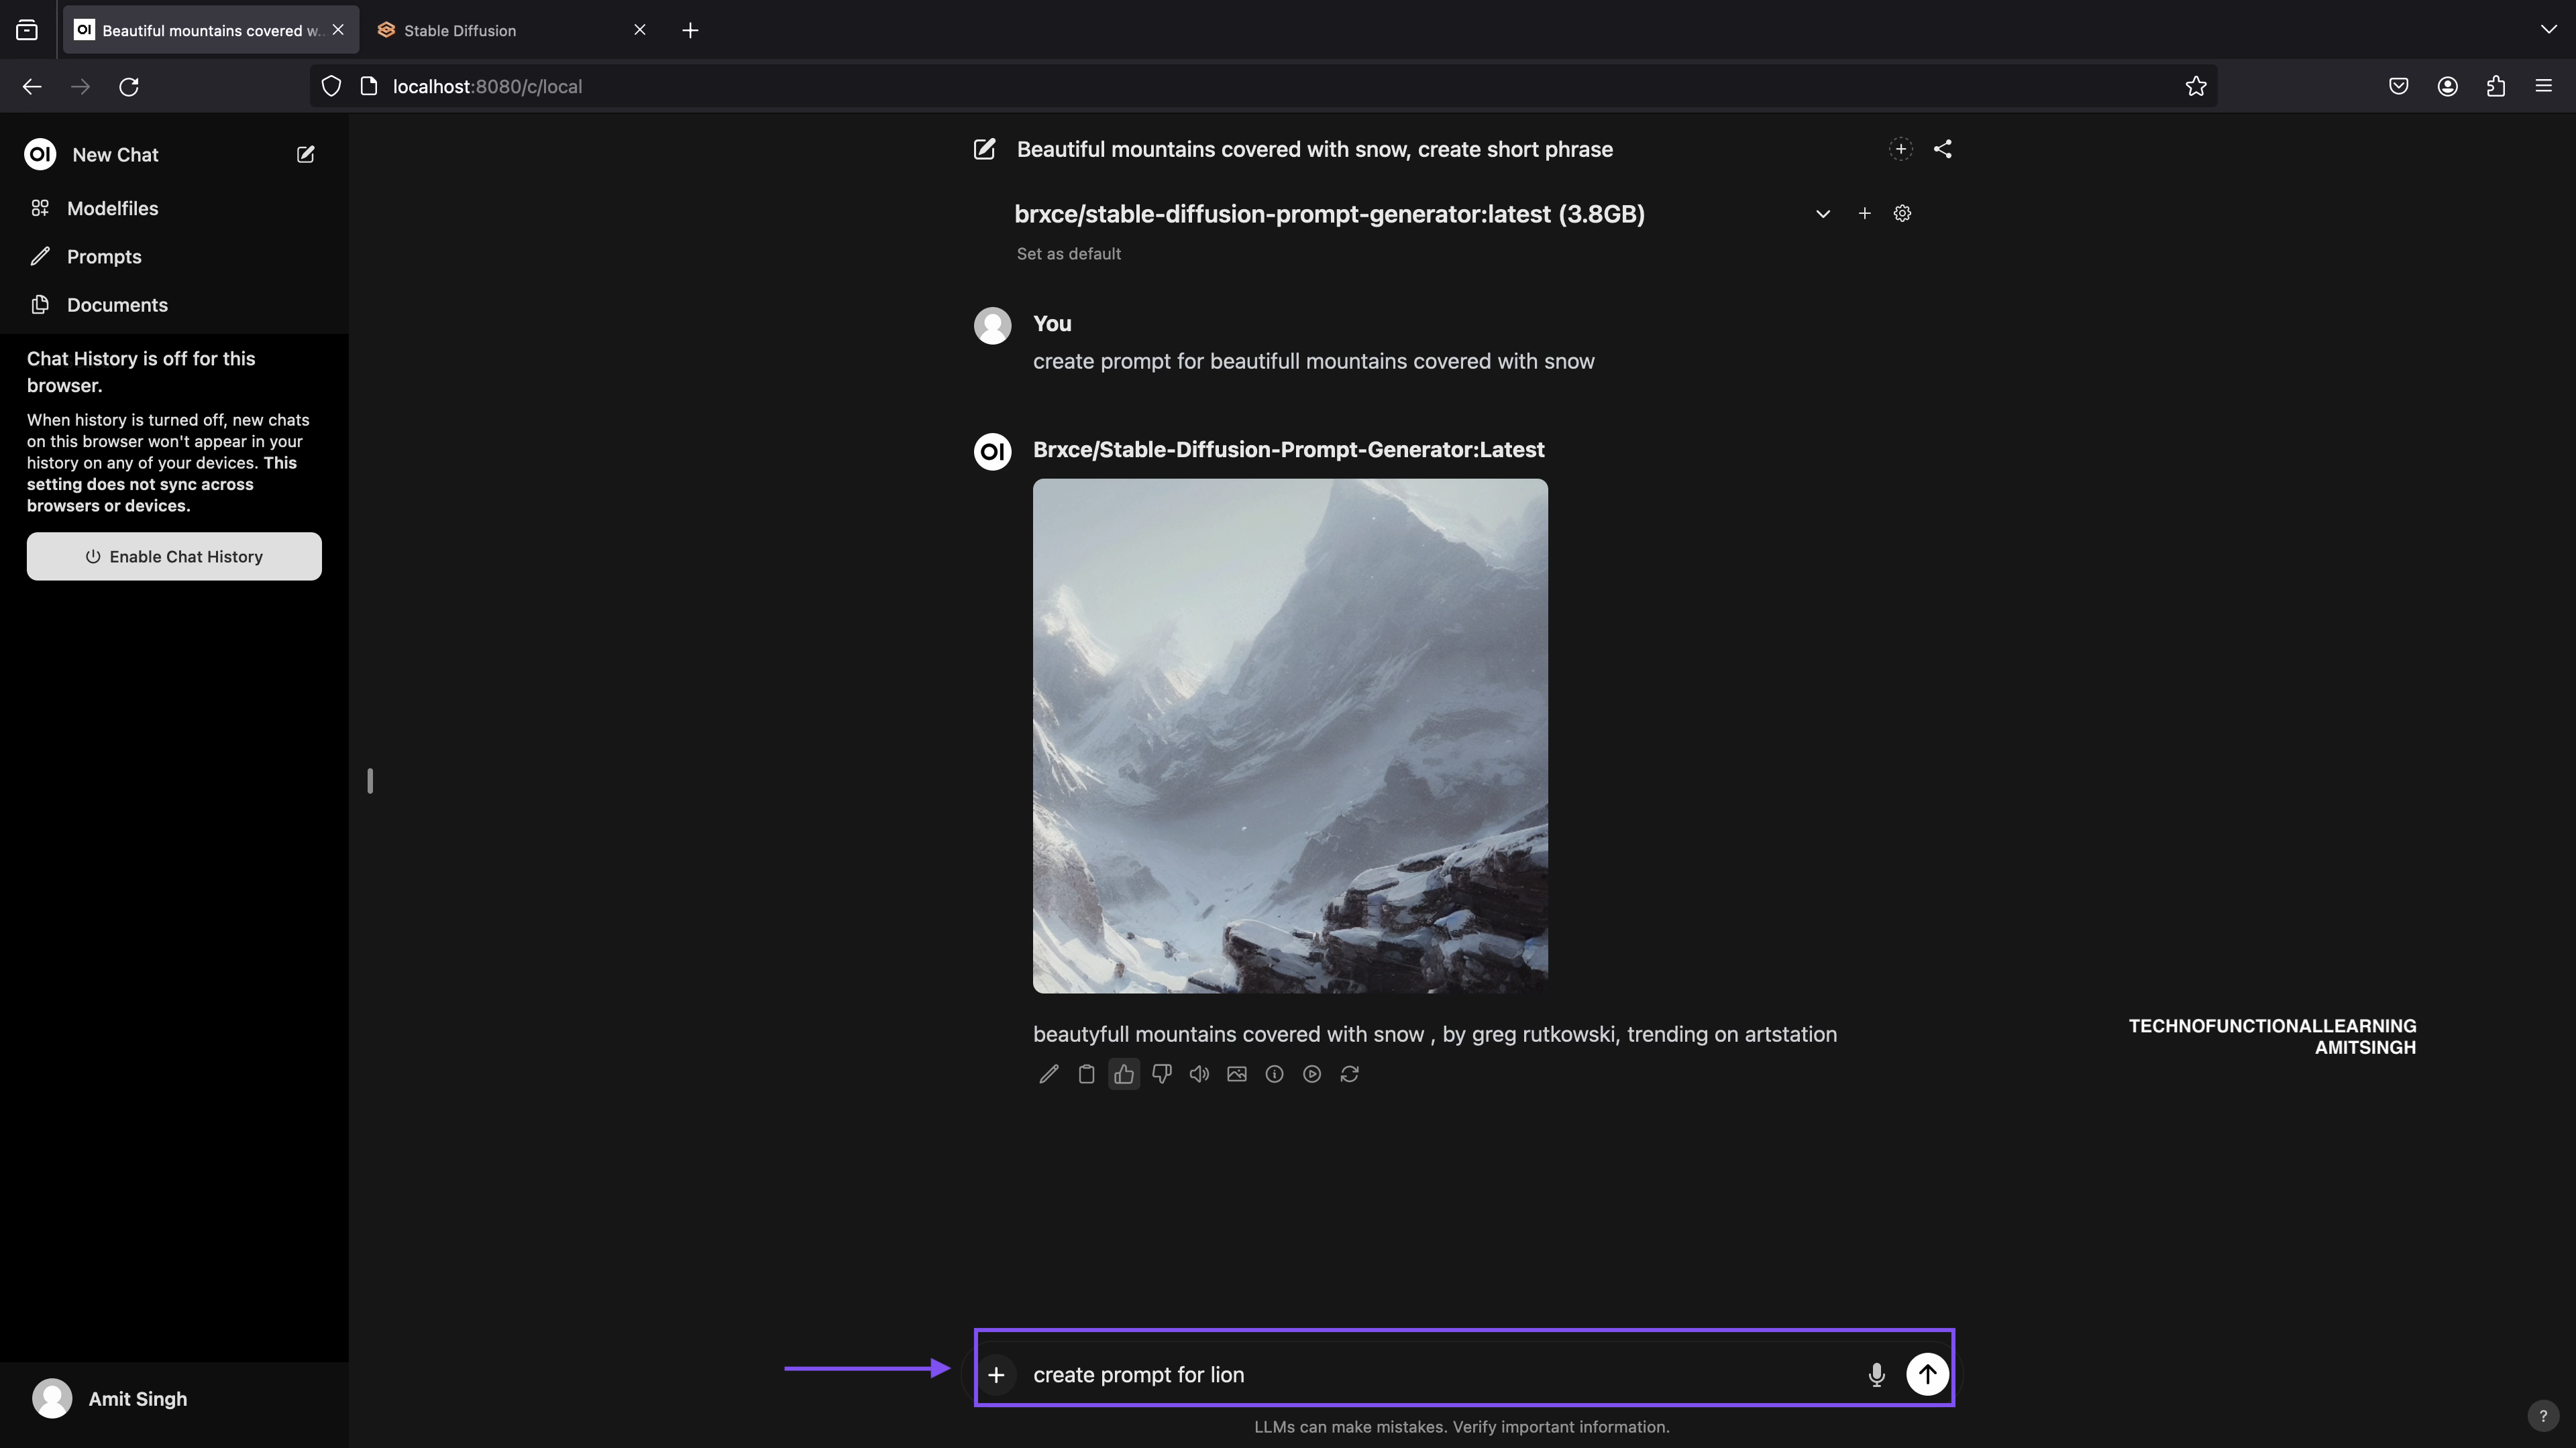The image size is (2576, 1448).
Task: Toggle the thumbs up rating
Action: pyautogui.click(x=1124, y=1074)
